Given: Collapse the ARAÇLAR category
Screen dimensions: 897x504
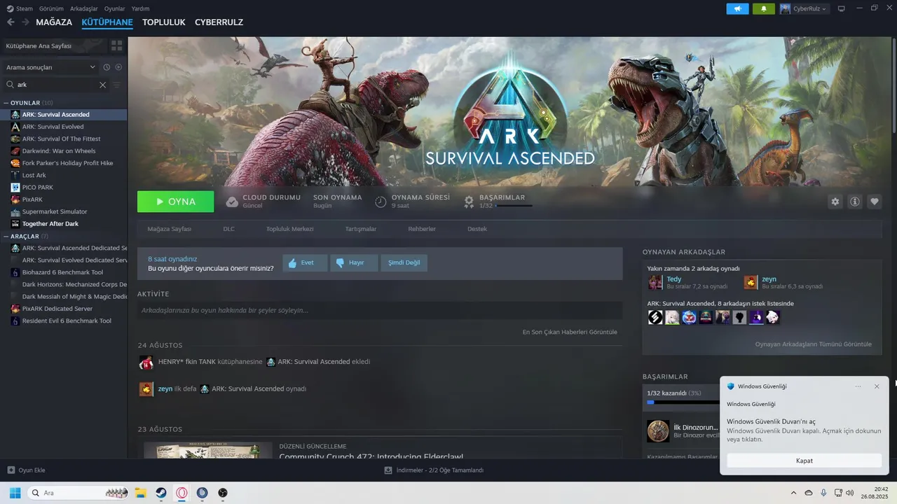Looking at the screenshot, I should click(6, 237).
